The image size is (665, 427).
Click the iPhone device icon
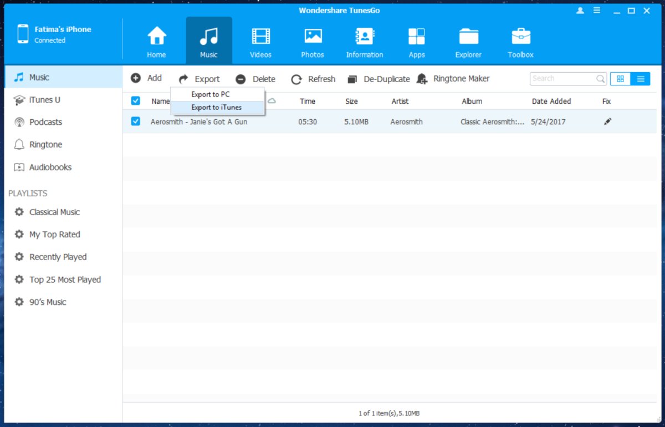(23, 34)
